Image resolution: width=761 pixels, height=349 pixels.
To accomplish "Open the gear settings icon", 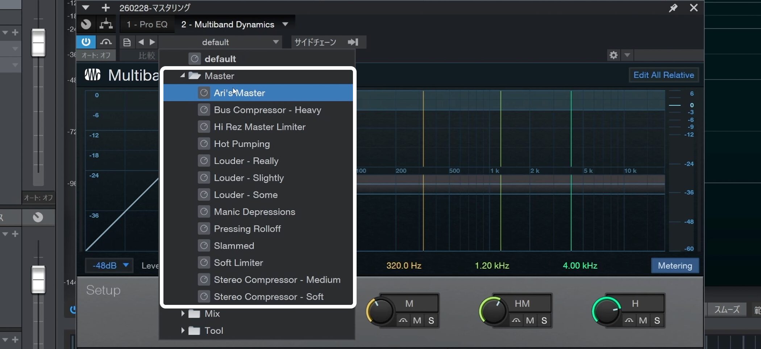I will tap(613, 55).
